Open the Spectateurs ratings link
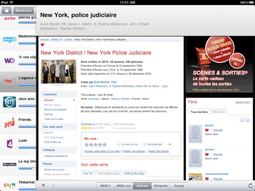The width and height of the screenshot is (255, 191). pyautogui.click(x=88, y=124)
